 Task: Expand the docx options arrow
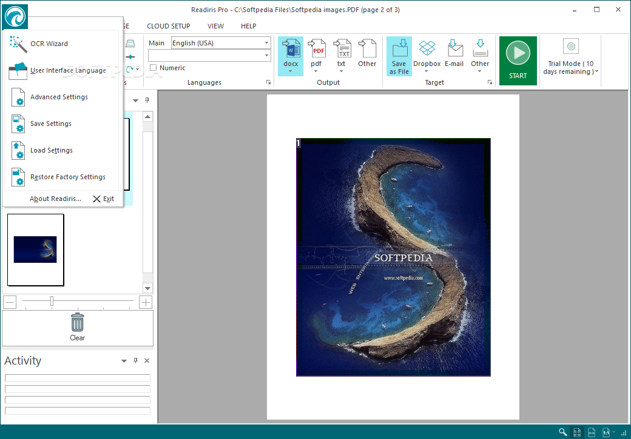tap(290, 71)
